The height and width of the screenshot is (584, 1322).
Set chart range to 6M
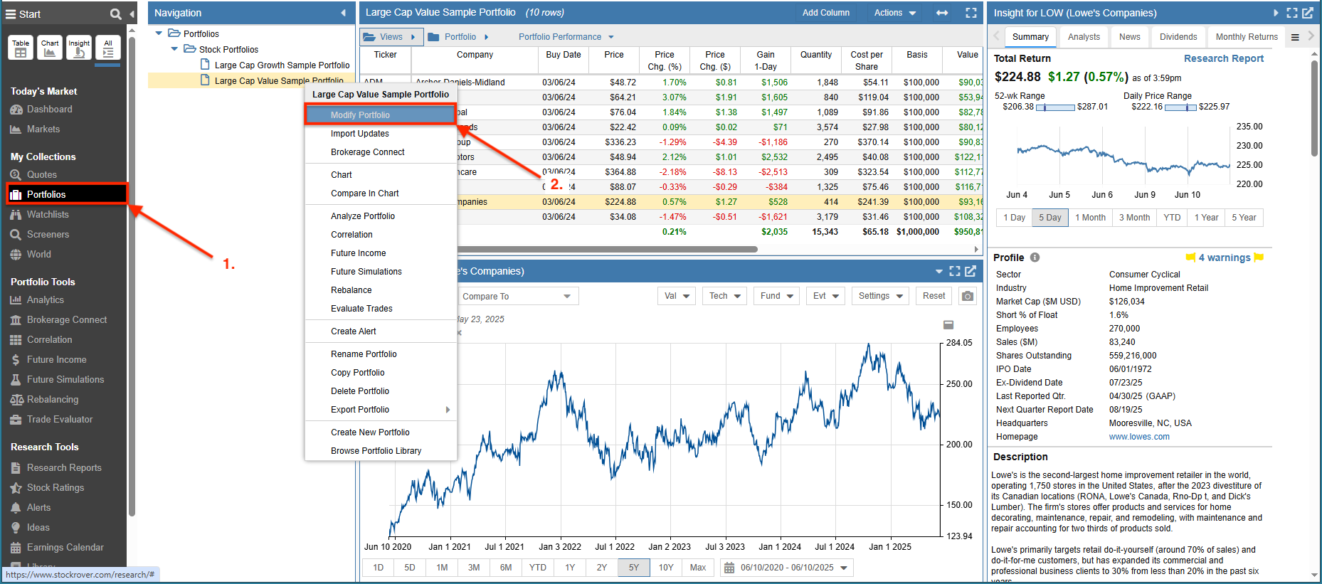[506, 568]
